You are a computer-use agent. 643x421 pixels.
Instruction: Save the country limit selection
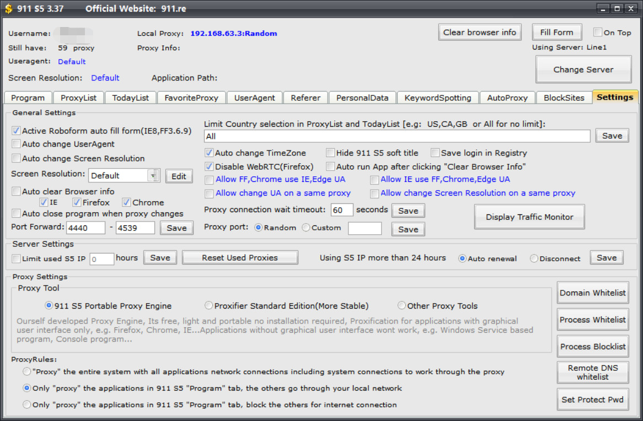[x=612, y=136]
